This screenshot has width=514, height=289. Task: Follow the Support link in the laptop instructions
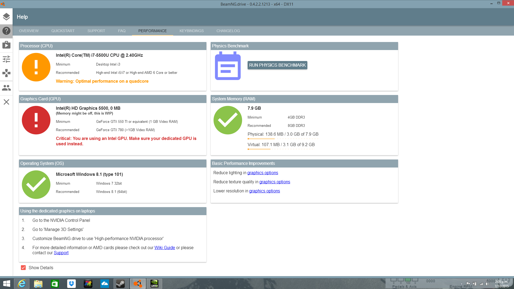[x=61, y=253]
